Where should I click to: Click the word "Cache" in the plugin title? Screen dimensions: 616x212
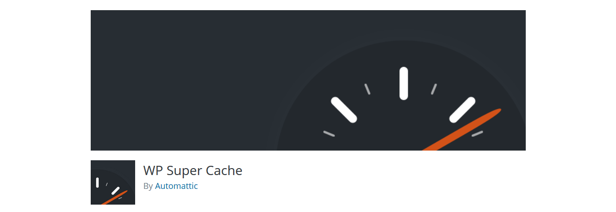(224, 170)
